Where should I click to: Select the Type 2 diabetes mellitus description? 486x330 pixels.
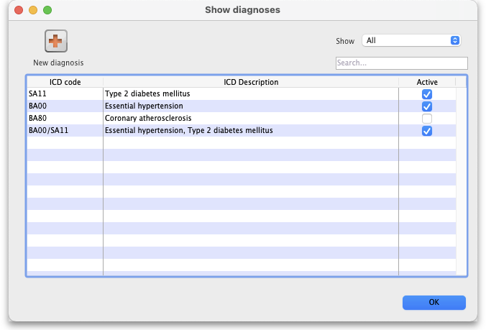(147, 94)
